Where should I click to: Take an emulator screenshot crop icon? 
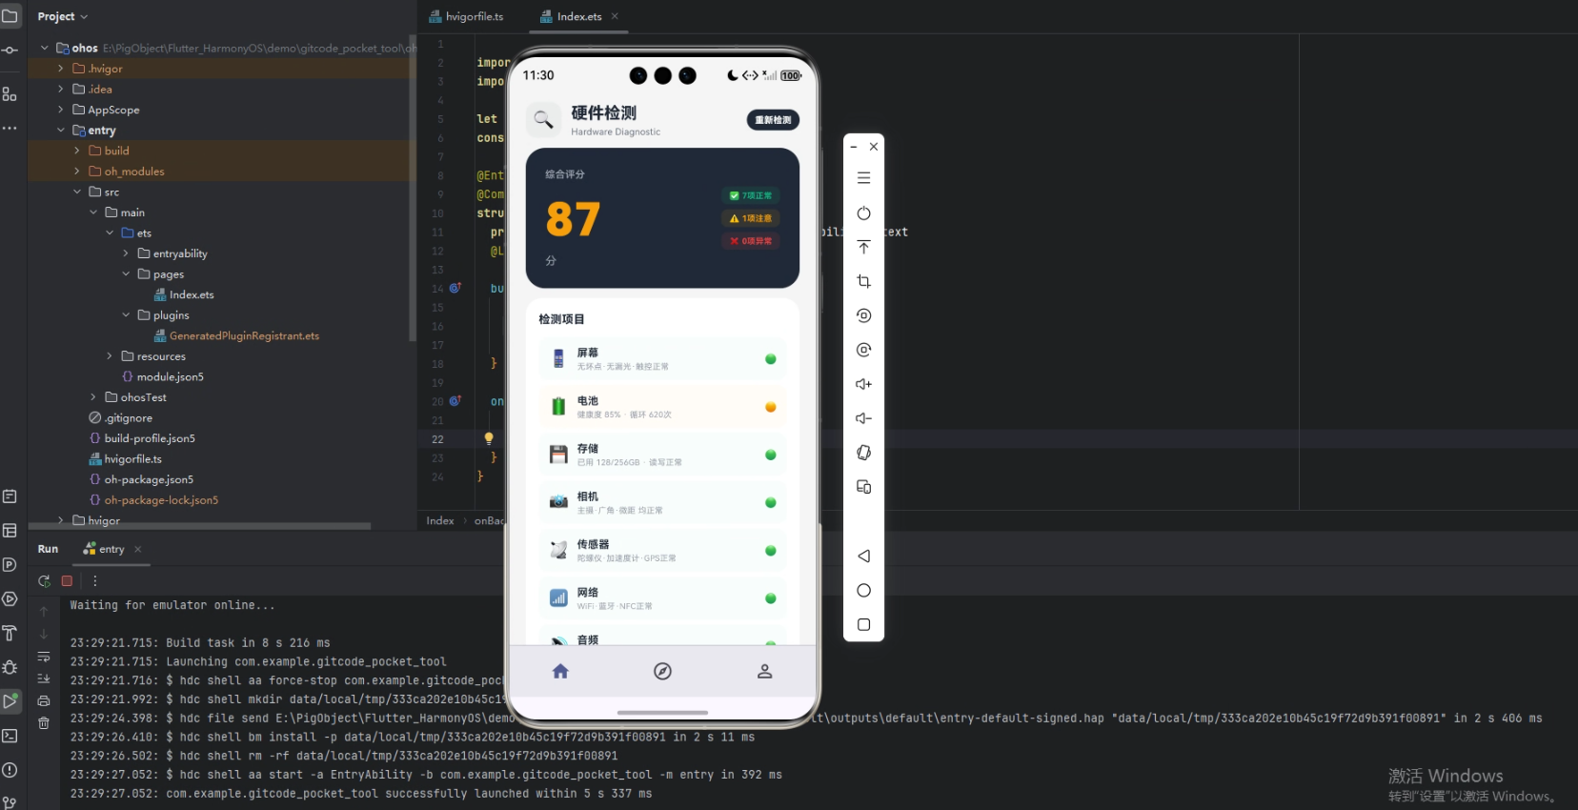pos(863,281)
